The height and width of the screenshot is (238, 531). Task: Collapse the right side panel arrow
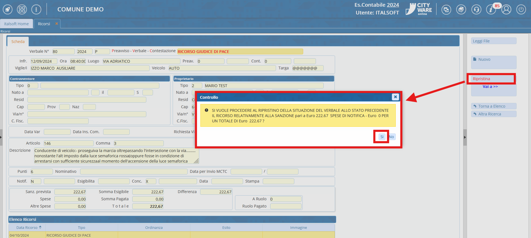click(465, 137)
